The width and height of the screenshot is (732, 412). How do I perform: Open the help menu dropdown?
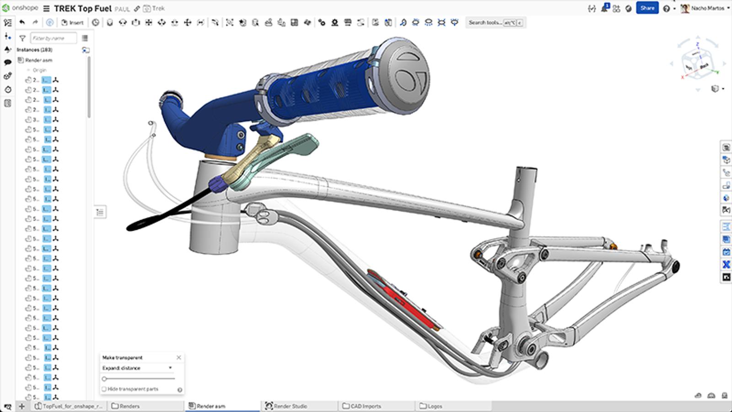tap(668, 9)
